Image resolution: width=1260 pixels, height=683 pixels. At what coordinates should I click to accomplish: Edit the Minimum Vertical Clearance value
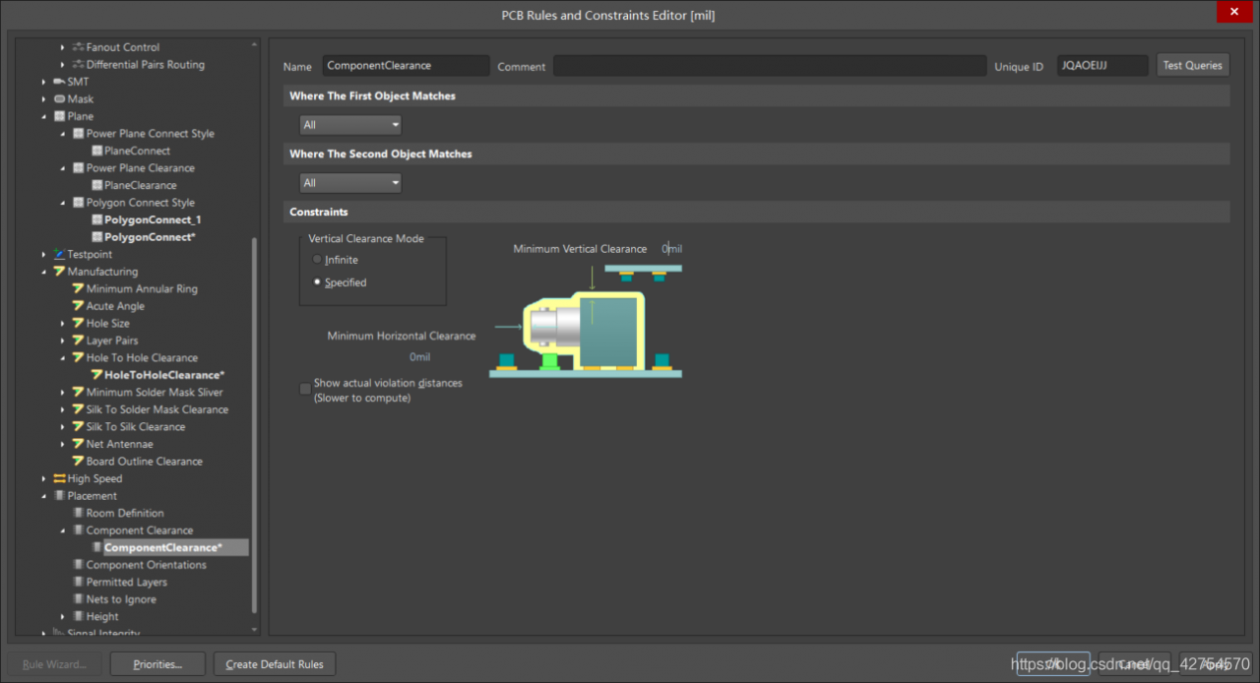tap(671, 249)
